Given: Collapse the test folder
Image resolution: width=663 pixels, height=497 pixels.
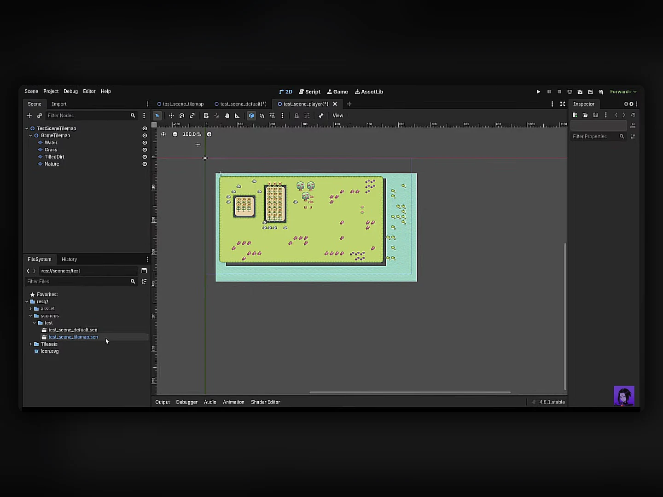Looking at the screenshot, I should 34,323.
